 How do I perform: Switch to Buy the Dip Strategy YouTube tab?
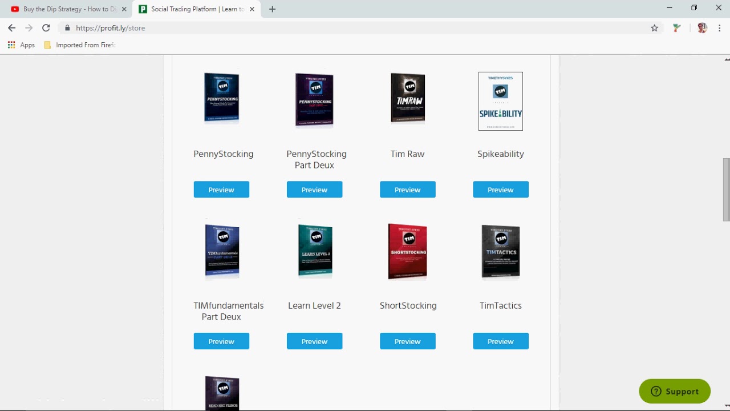(x=68, y=9)
